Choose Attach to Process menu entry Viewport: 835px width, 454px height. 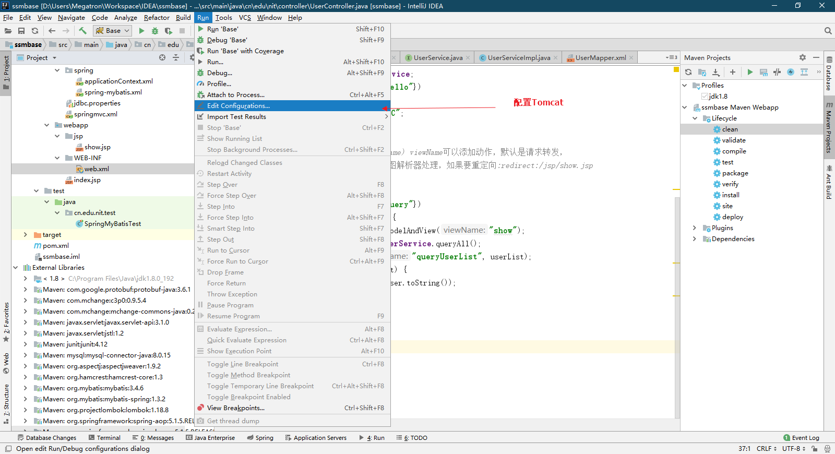tap(292, 95)
